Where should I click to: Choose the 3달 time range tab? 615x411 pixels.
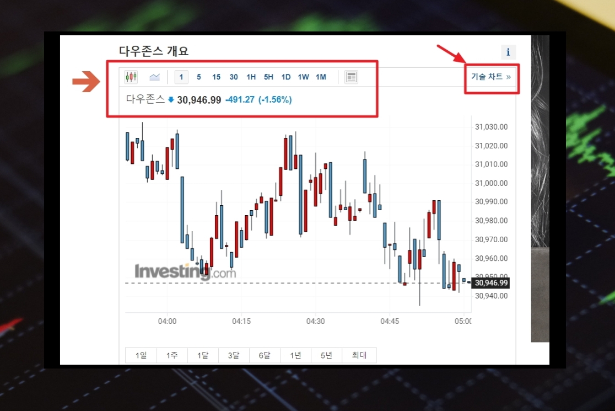234,355
